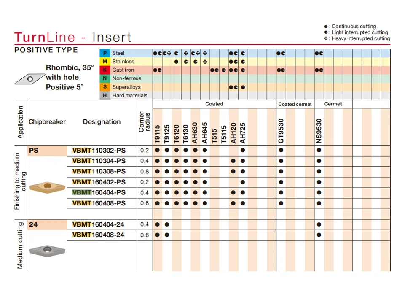Screen dimensions: 402x297
Task: Click designation VBMT160404-24
Action: (x=98, y=224)
